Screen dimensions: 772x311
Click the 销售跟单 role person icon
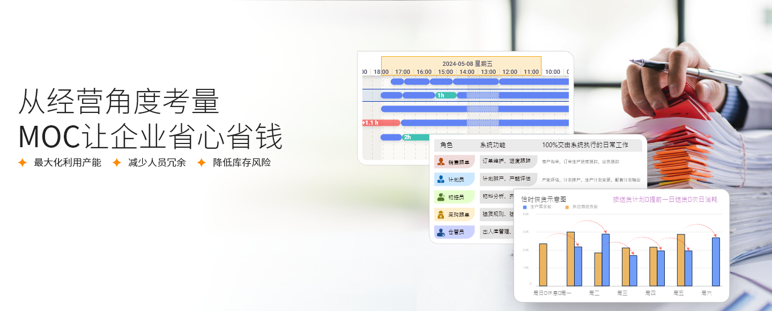tap(441, 162)
